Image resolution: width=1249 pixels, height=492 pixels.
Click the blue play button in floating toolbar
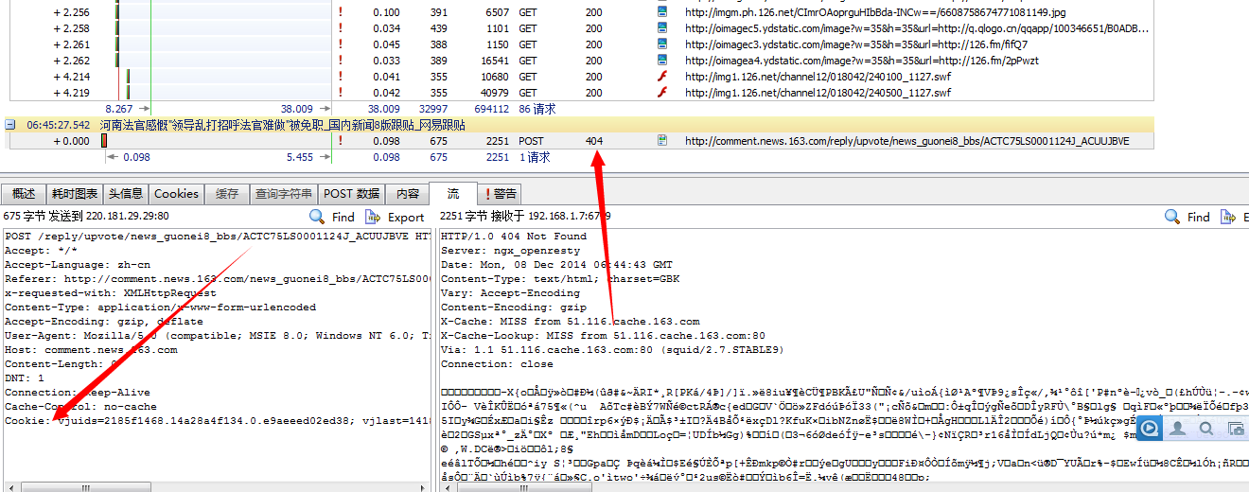(x=1148, y=429)
